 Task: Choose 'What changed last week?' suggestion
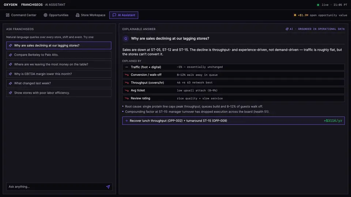point(59,83)
